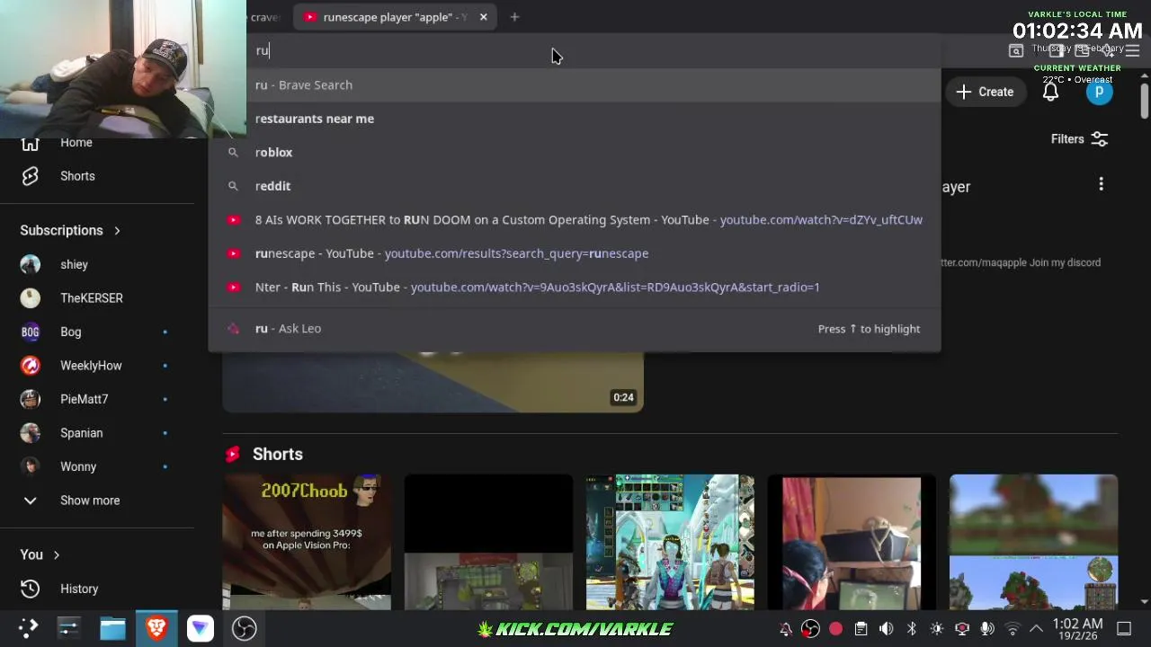Click the search icon beside "reddit"

tap(233, 186)
